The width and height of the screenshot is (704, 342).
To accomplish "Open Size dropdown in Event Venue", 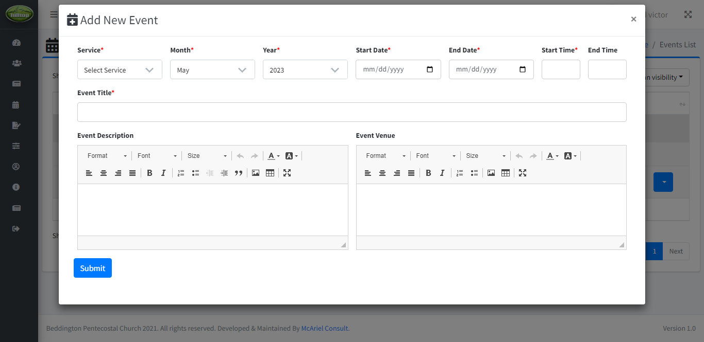I will [485, 156].
